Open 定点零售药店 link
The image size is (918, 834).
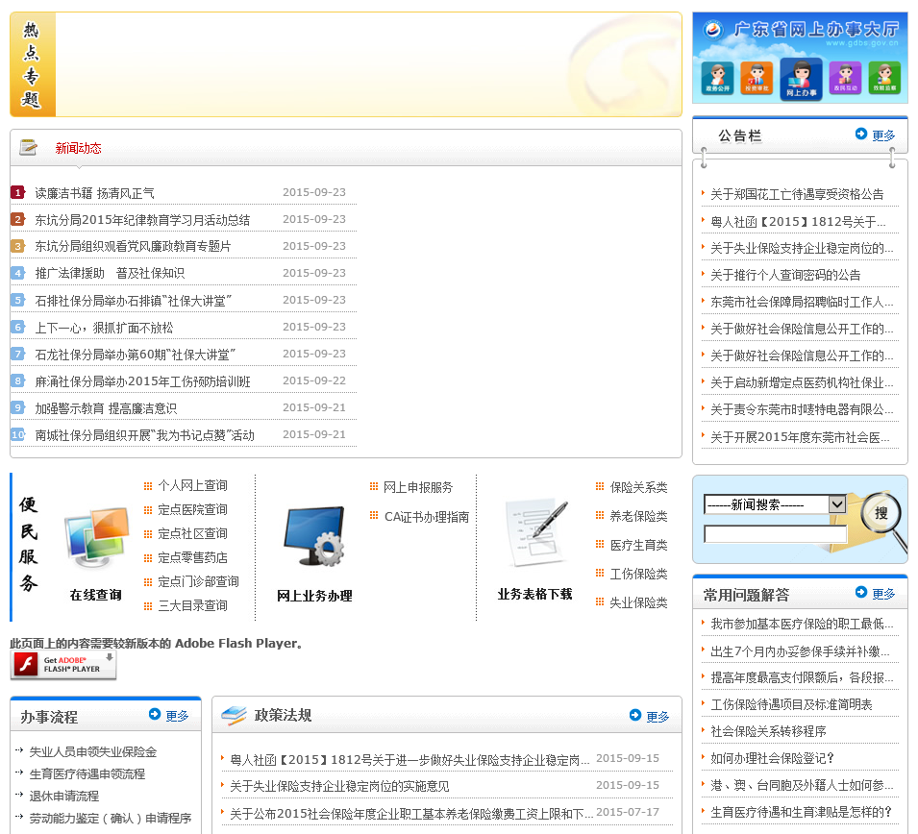pyautogui.click(x=192, y=557)
